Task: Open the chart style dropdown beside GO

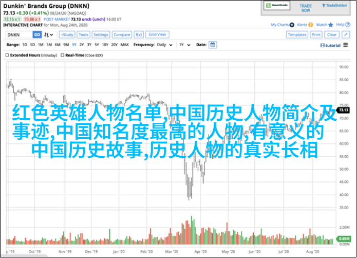Action: (x=48, y=35)
